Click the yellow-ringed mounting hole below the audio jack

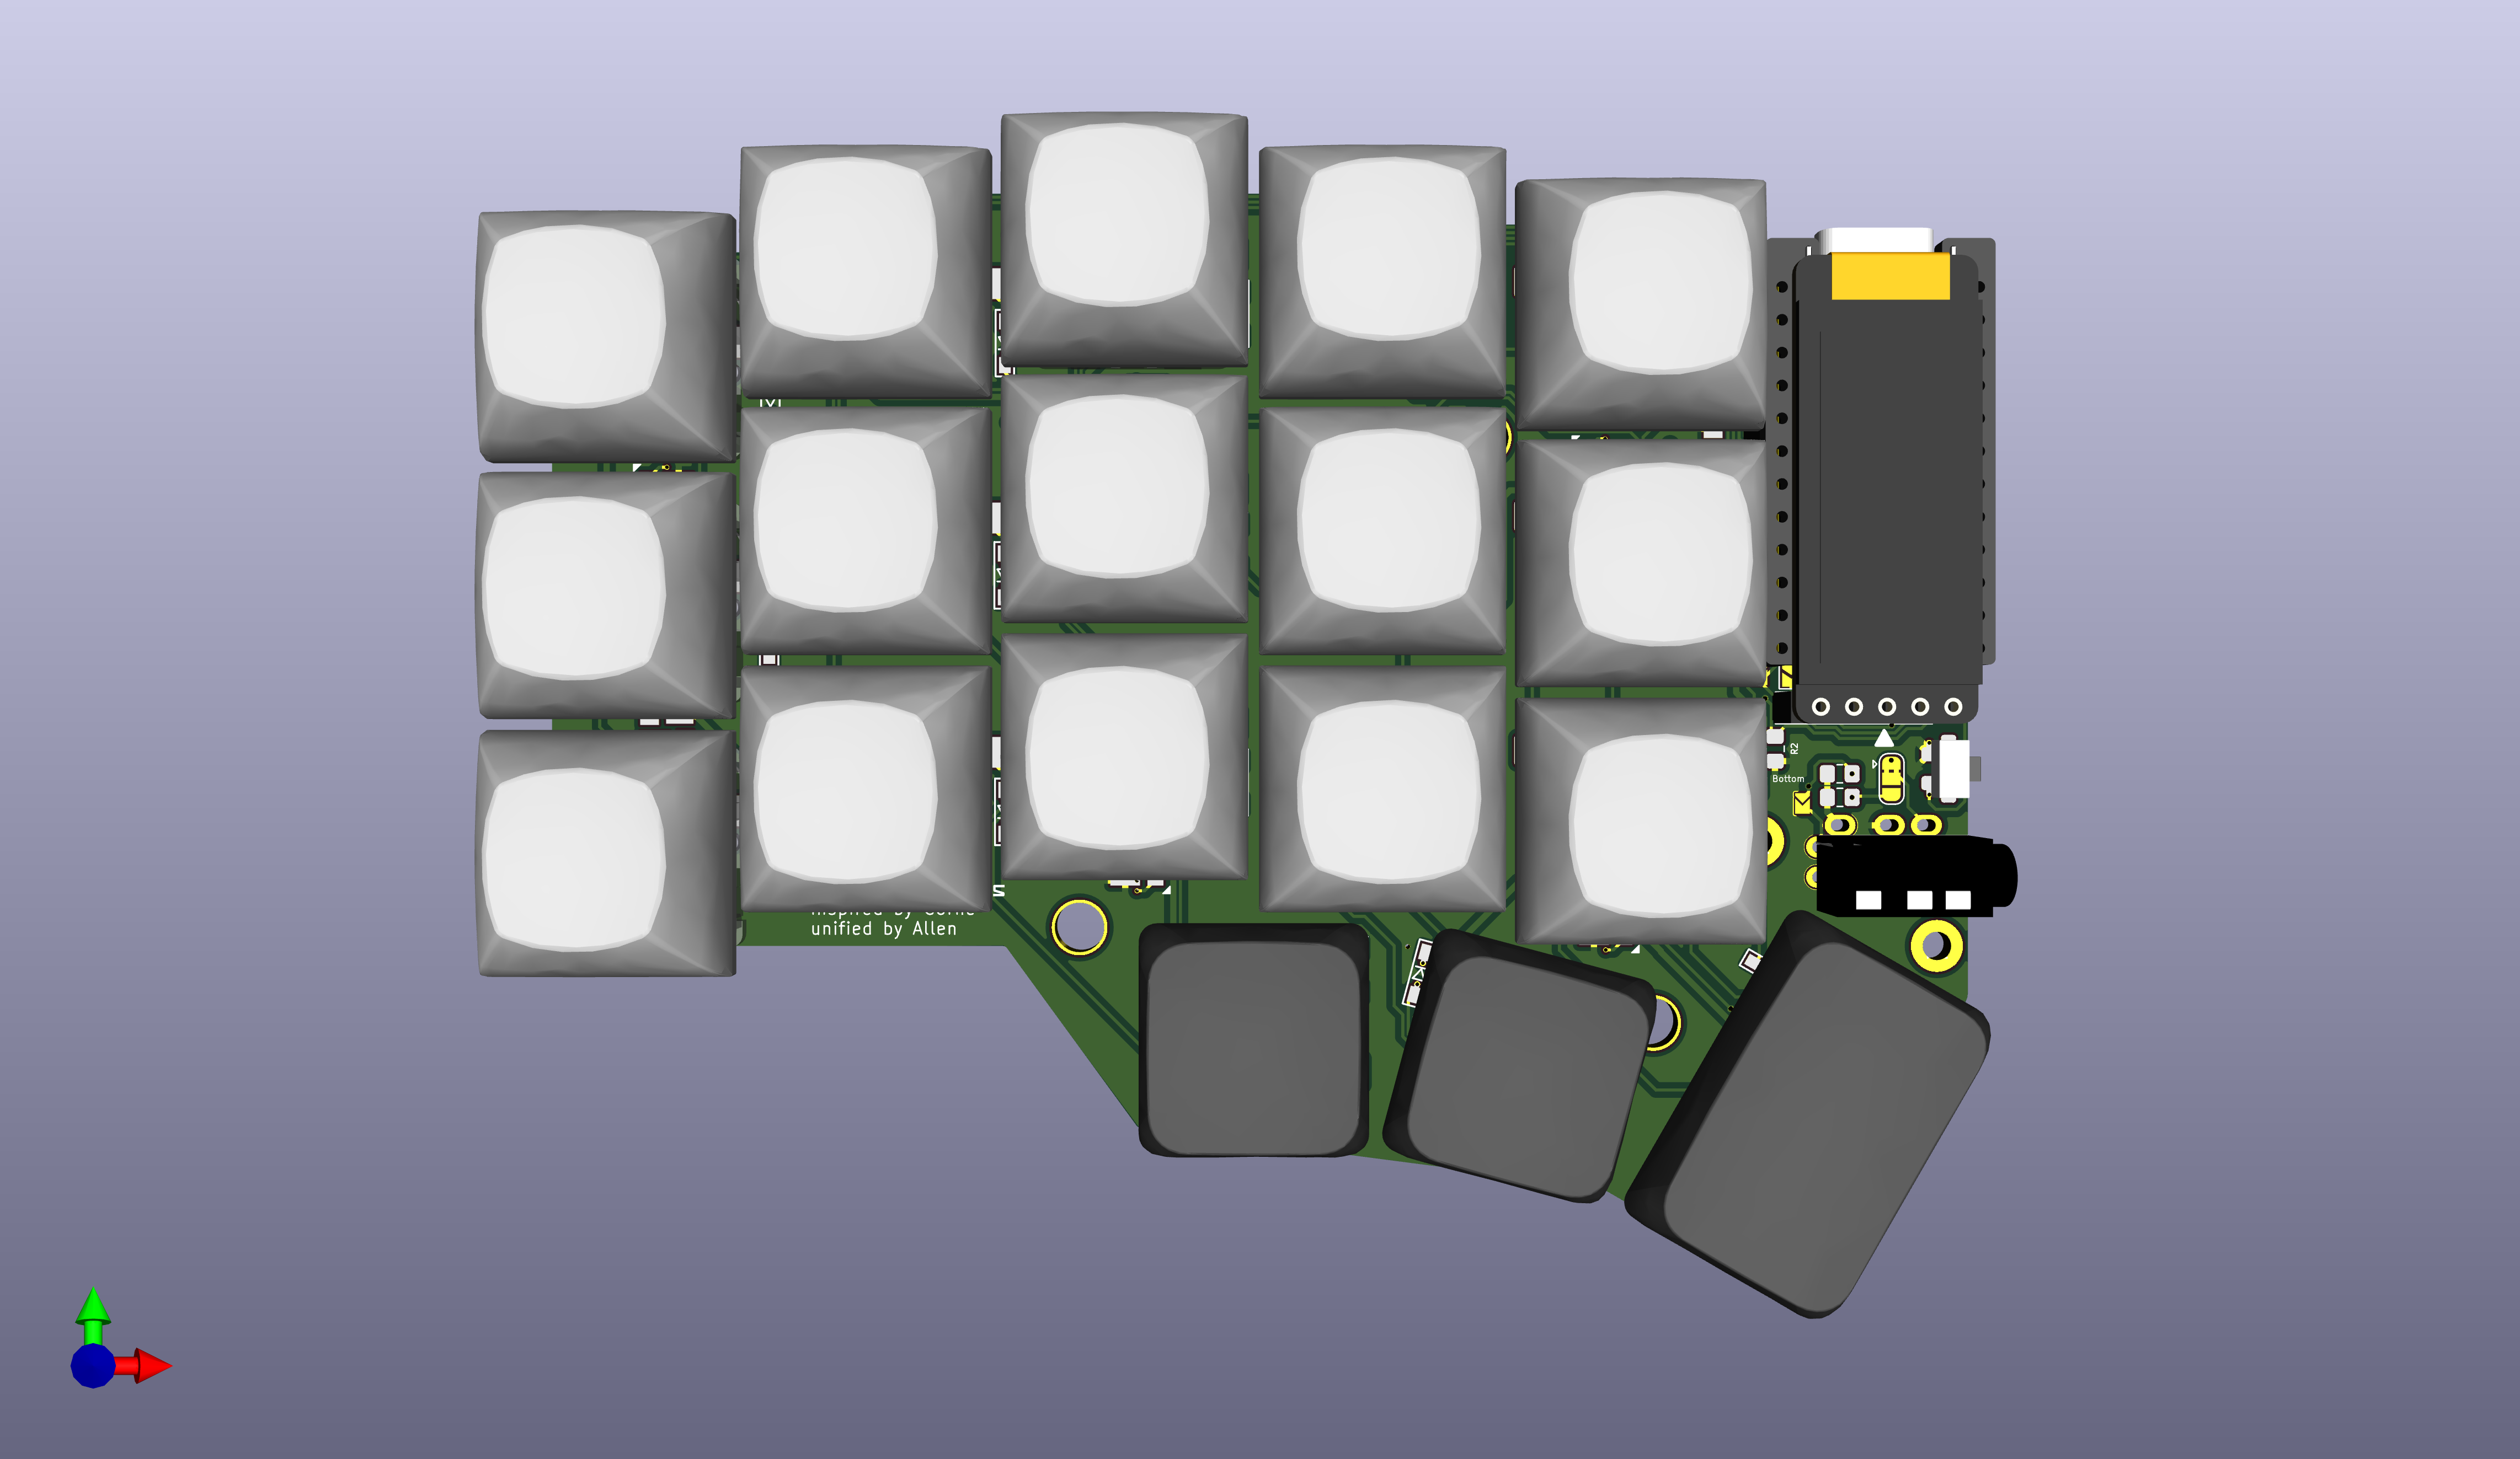(1937, 945)
